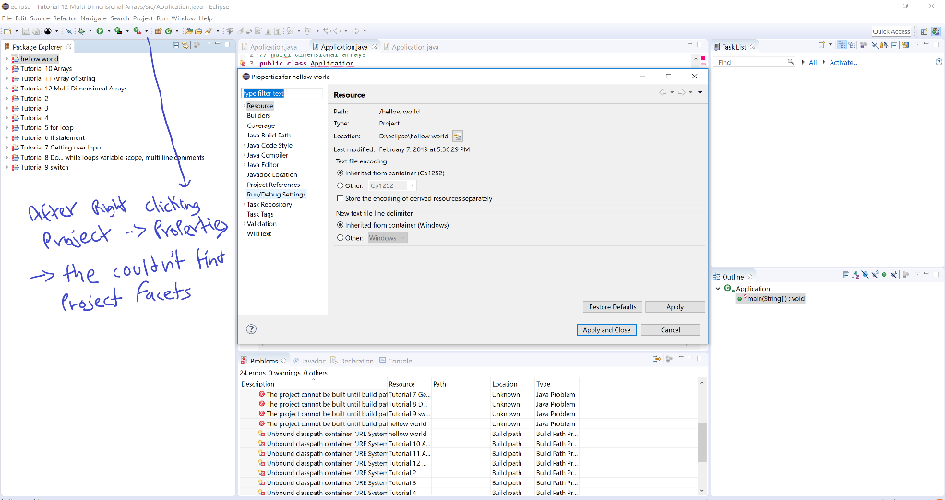This screenshot has width=945, height=500.
Task: Select Tutorial 6 If statement project
Action: [53, 137]
